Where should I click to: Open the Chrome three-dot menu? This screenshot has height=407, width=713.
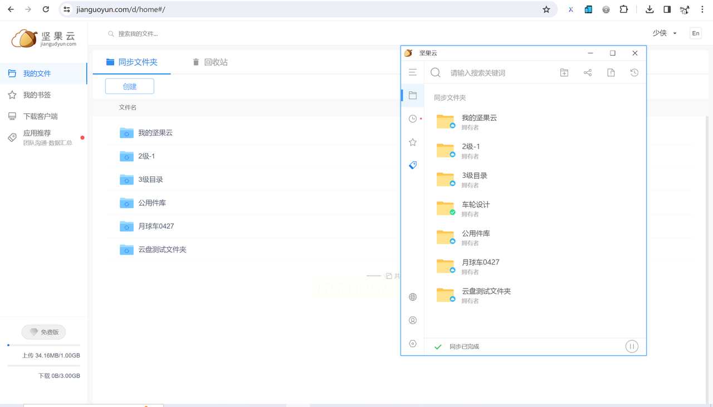point(702,9)
